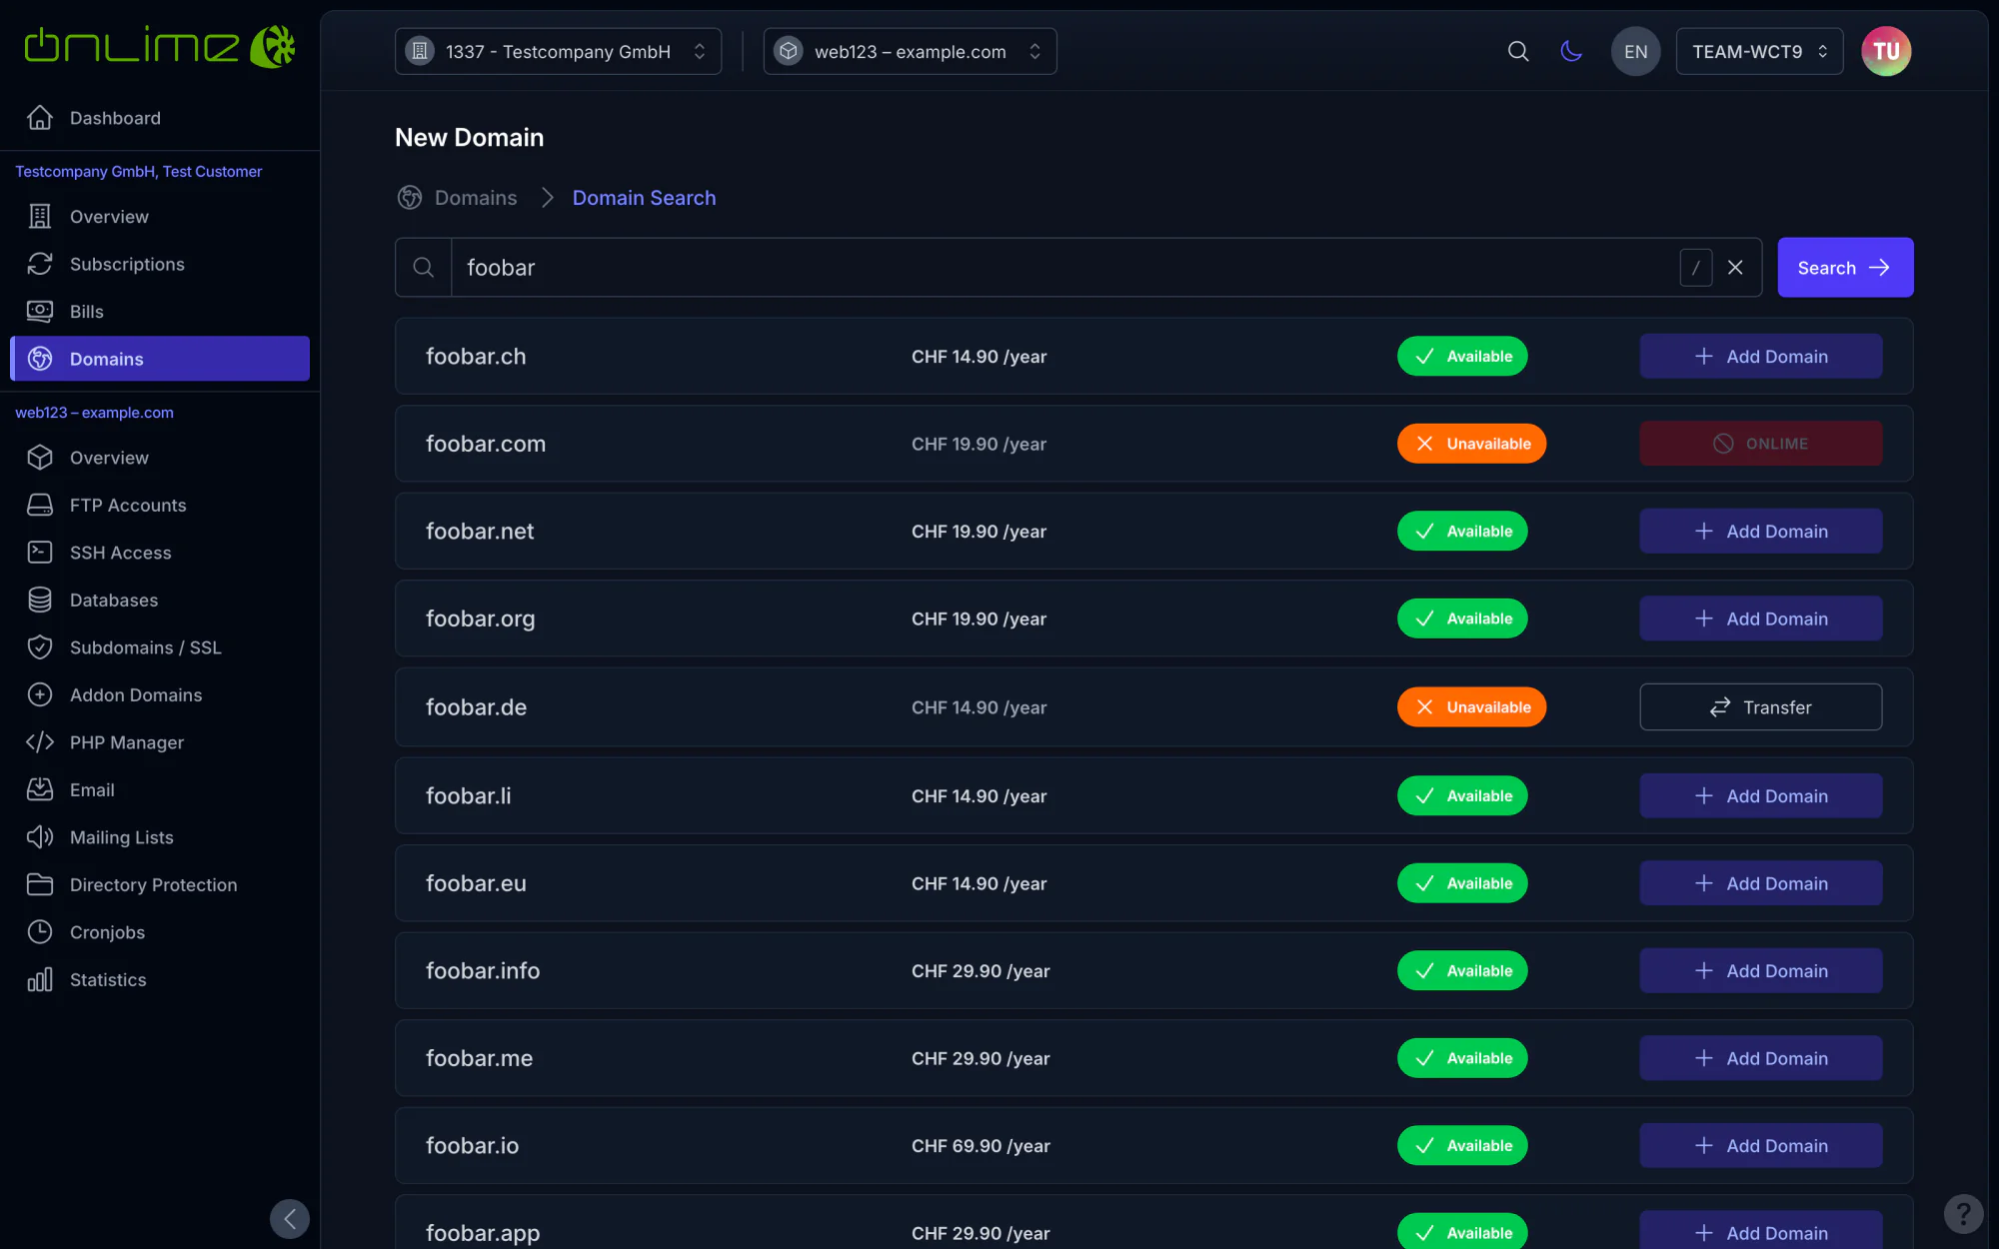
Task: Click the Subscriptions refresh icon
Action: [x=40, y=264]
